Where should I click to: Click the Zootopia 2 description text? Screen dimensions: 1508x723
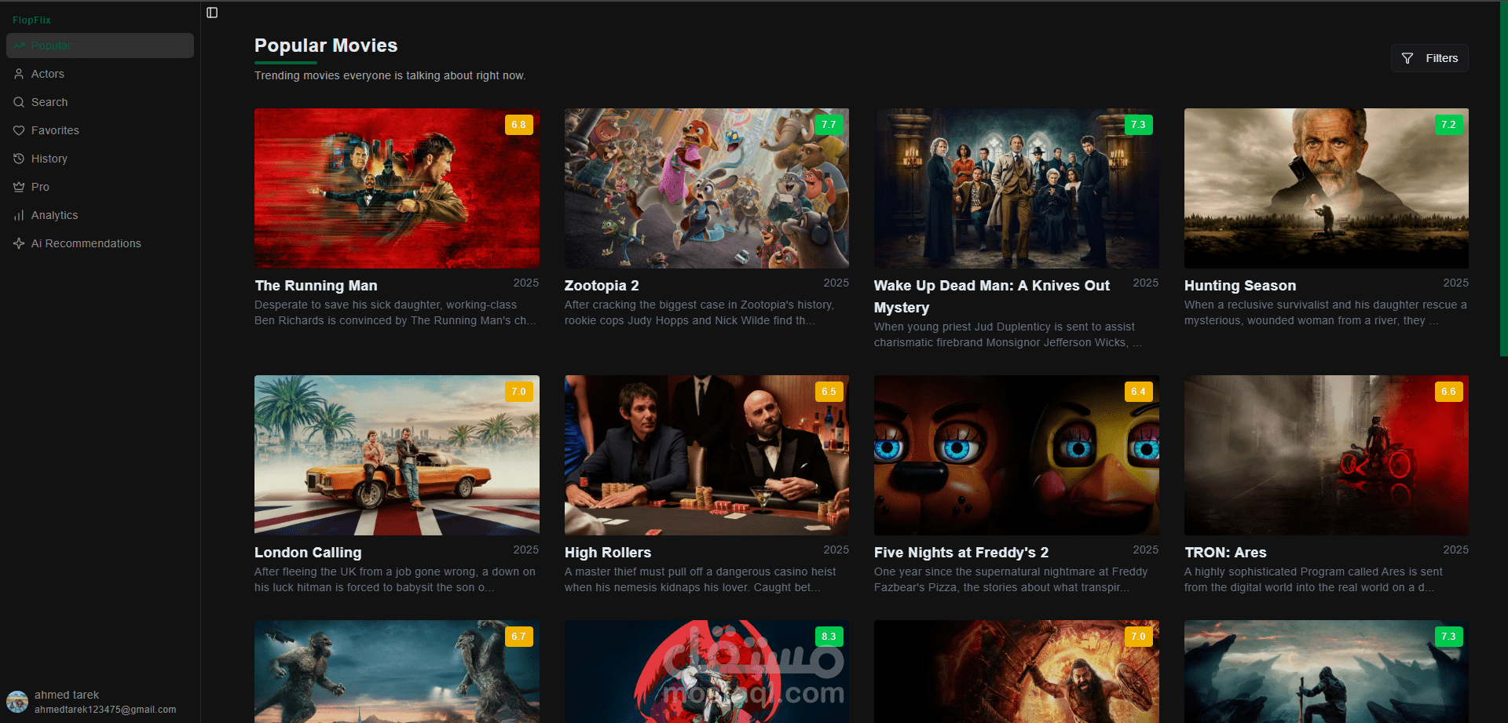(x=700, y=312)
